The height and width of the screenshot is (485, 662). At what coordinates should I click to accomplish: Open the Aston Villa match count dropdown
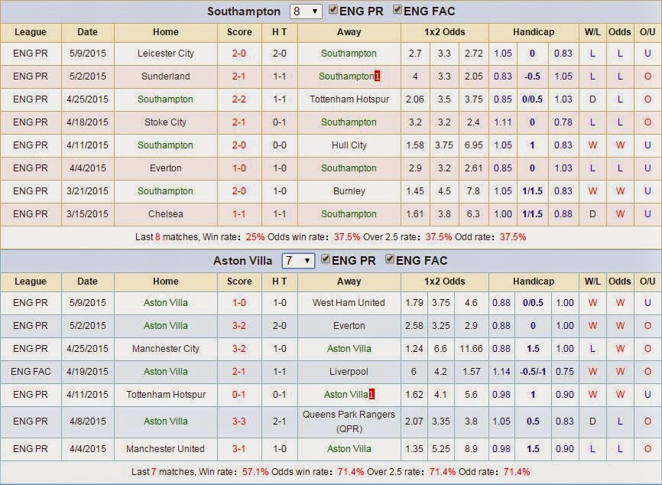298,261
